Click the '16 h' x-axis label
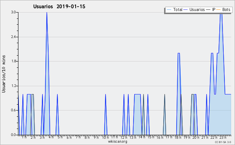 pos(160,137)
